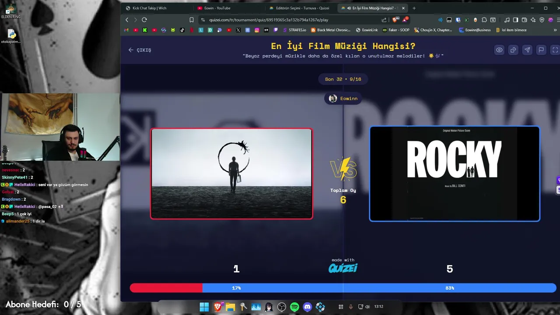Screen dimensions: 560x315
Task: Open the green Kick bookmark icon
Action: pos(145,30)
